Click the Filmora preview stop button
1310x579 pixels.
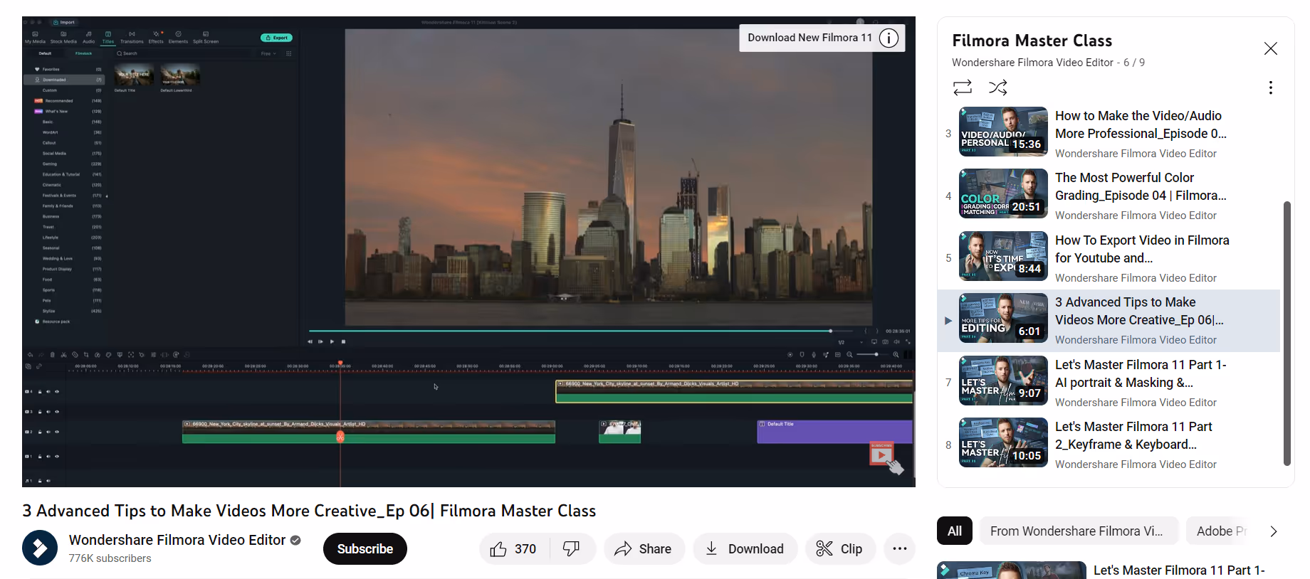(343, 341)
